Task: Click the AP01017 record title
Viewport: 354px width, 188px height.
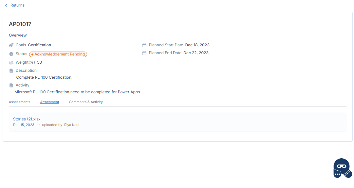Action: click(20, 24)
